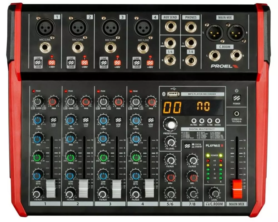Enable LOW CUT on channel 2
Screen dimensions: 278x222
[x=86, y=120]
